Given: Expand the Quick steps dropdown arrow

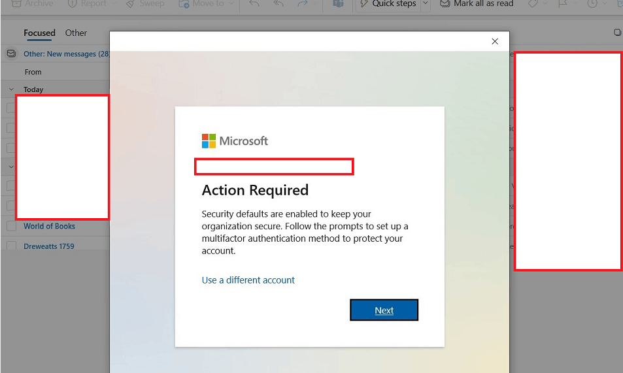Looking at the screenshot, I should 426,3.
